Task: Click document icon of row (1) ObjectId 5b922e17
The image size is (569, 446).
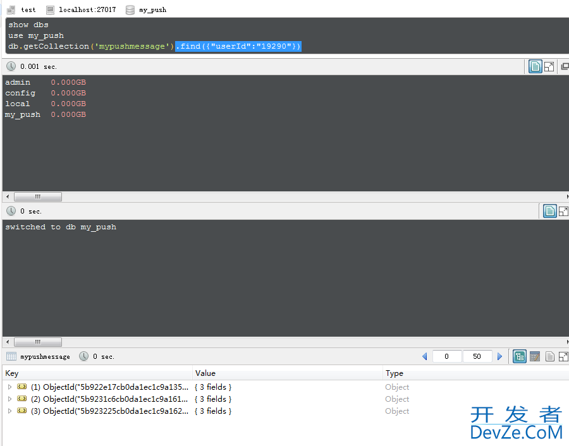Action: tap(22, 387)
